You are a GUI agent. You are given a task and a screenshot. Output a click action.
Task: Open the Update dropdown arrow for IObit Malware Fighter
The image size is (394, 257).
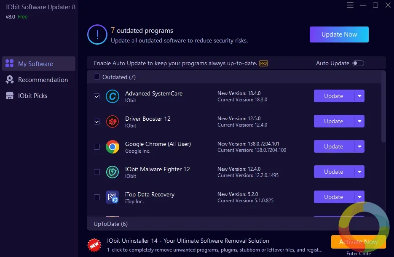(x=359, y=172)
